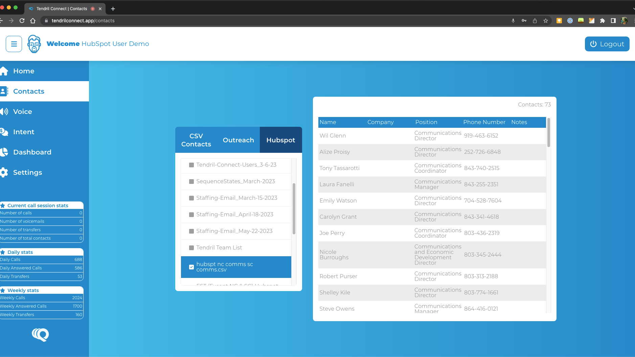635x357 pixels.
Task: Open the hamburger menu button
Action: [14, 44]
